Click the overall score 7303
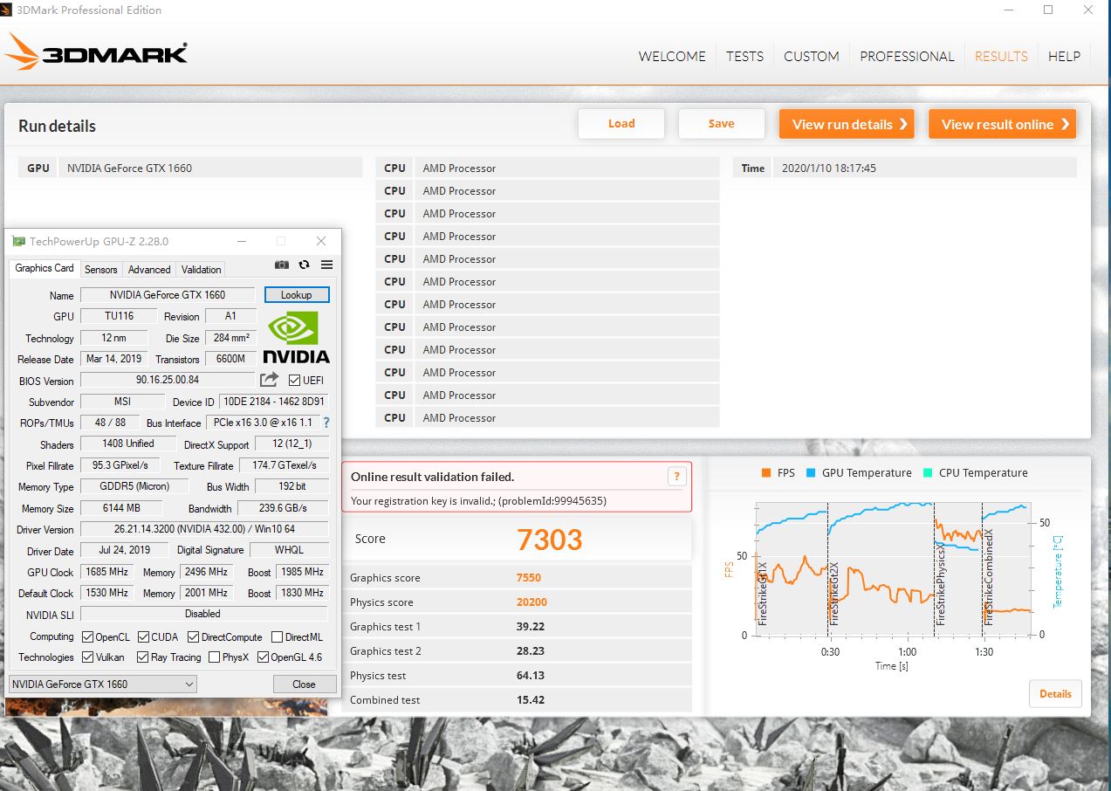The height and width of the screenshot is (791, 1111). [549, 540]
